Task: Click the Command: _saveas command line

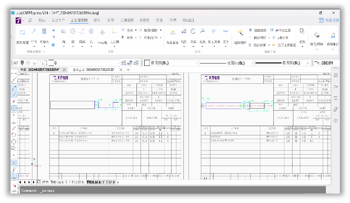Action: 173,190
